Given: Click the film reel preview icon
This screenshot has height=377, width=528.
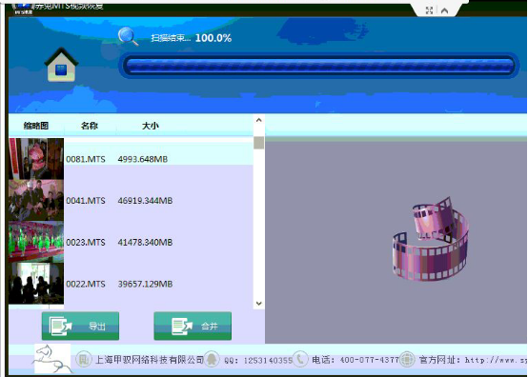Looking at the screenshot, I should click(x=431, y=238).
